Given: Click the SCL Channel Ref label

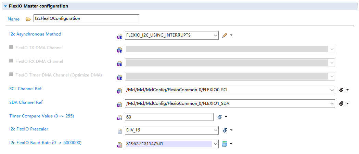Looking at the screenshot, I should click(25, 89).
